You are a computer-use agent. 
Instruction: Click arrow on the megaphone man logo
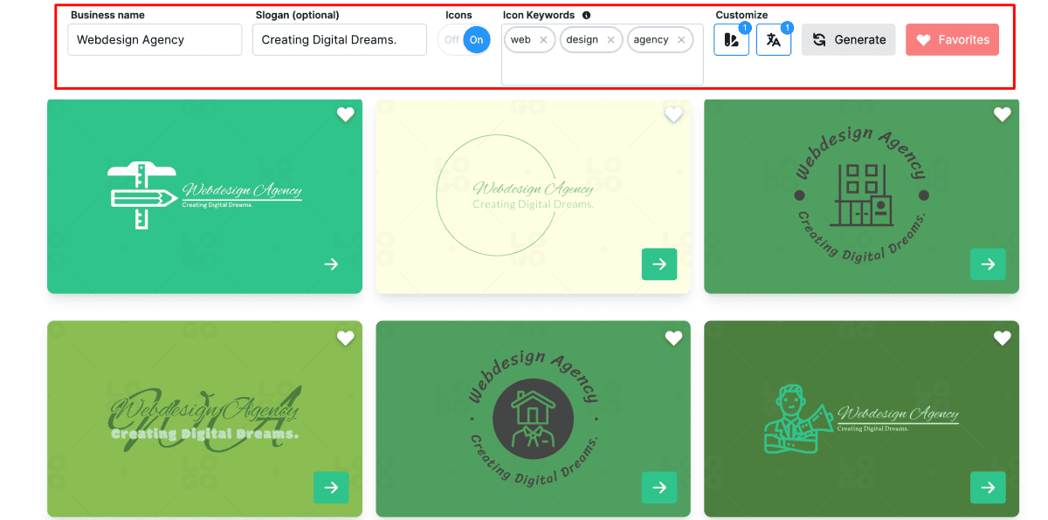point(988,488)
